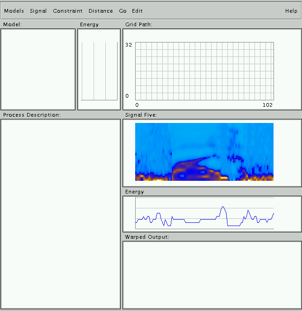Viewport: 302px width, 311px height.
Task: Open the Edit menu
Action: 137,11
